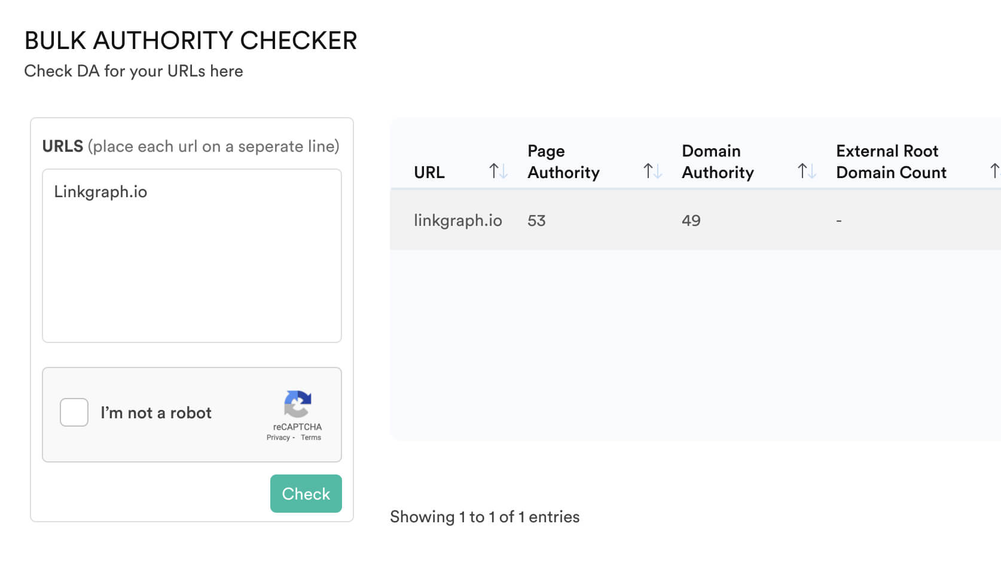The width and height of the screenshot is (1001, 588).
Task: Sort by Domain Authority arrows icon
Action: click(807, 171)
